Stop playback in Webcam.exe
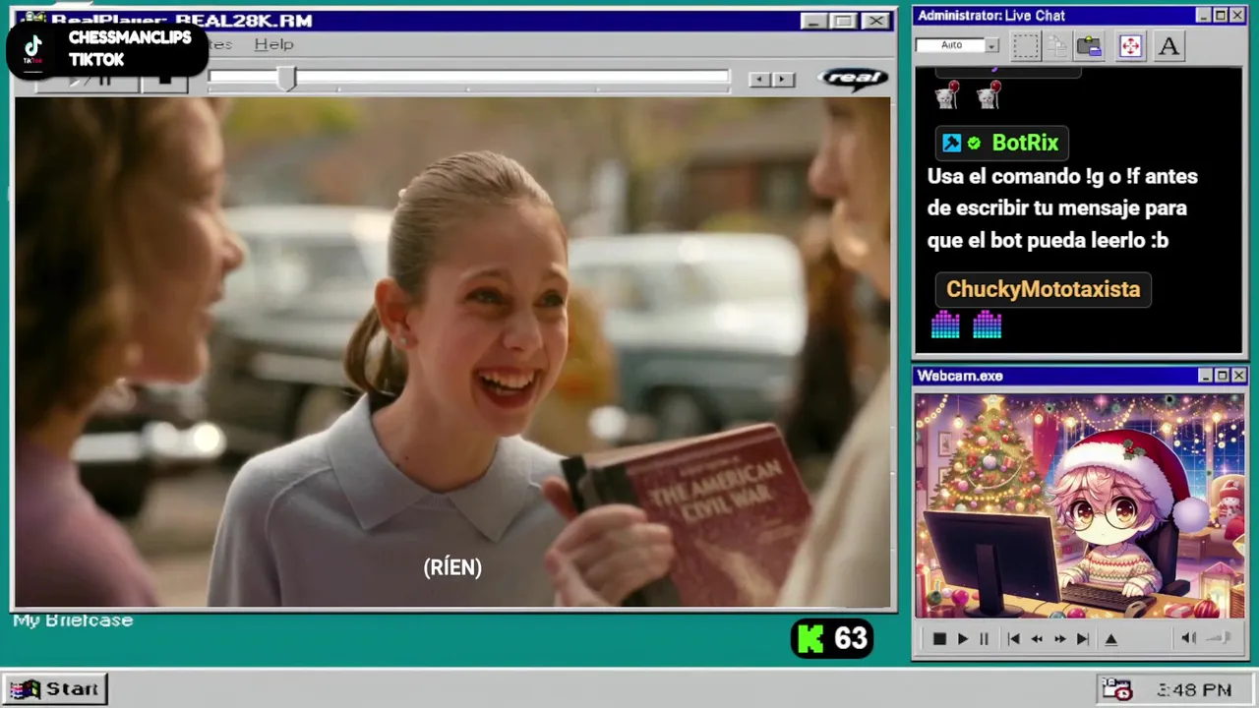1259x708 pixels. (939, 639)
